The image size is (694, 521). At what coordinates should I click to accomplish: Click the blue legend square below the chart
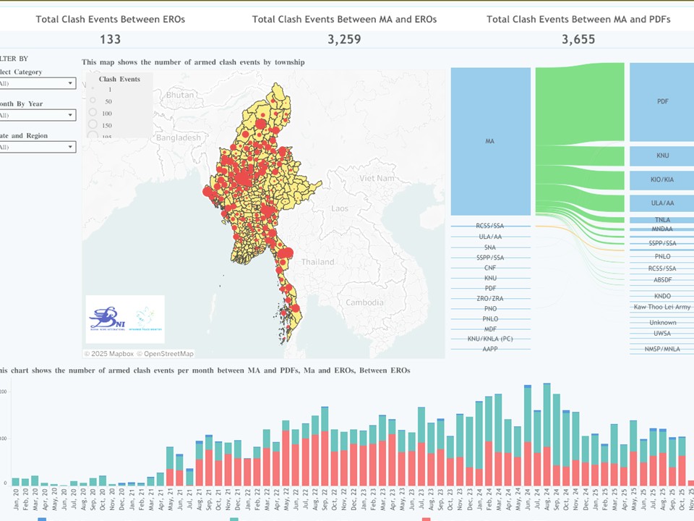[42, 519]
